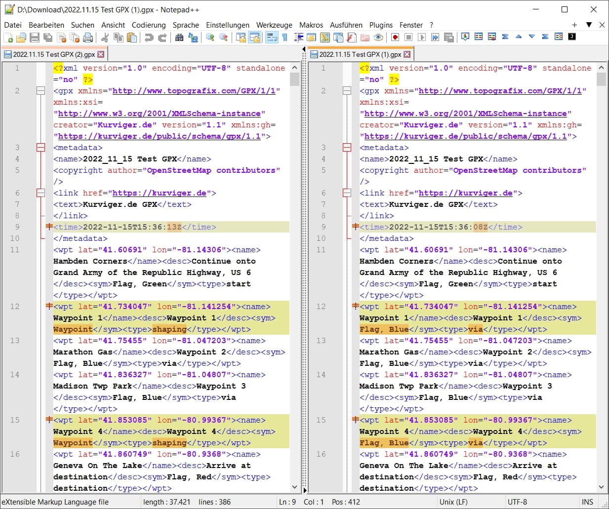Viewport: 609px width, 509px height.
Task: Collapse the metadata fold in left pane
Action: pyautogui.click(x=41, y=148)
